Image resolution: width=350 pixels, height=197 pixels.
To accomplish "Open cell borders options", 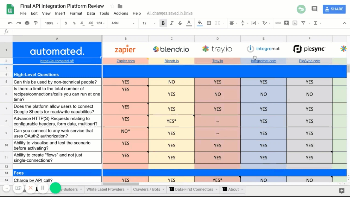I will pos(209,23).
